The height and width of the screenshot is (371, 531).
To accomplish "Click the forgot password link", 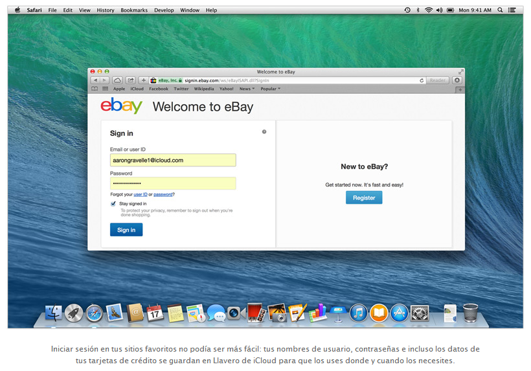I will [x=163, y=194].
